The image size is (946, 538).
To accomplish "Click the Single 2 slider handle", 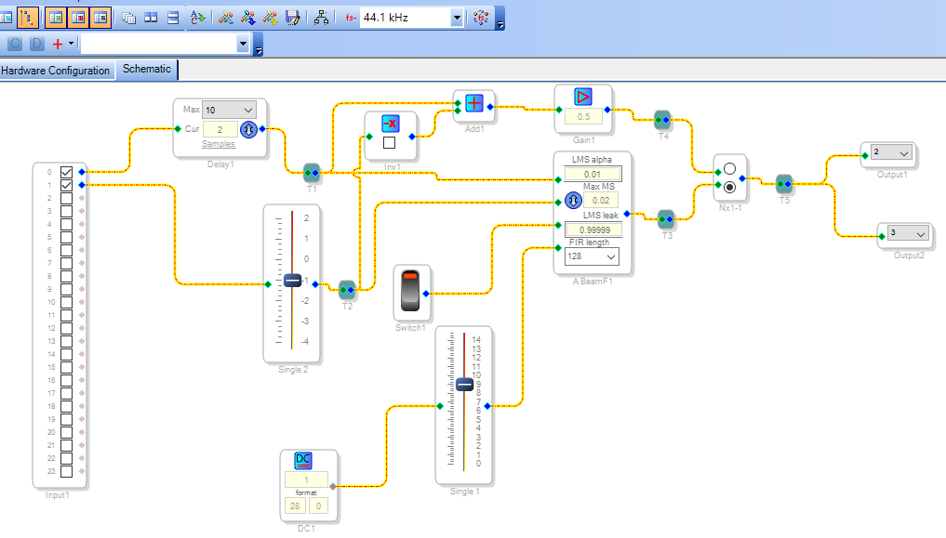I will point(293,281).
